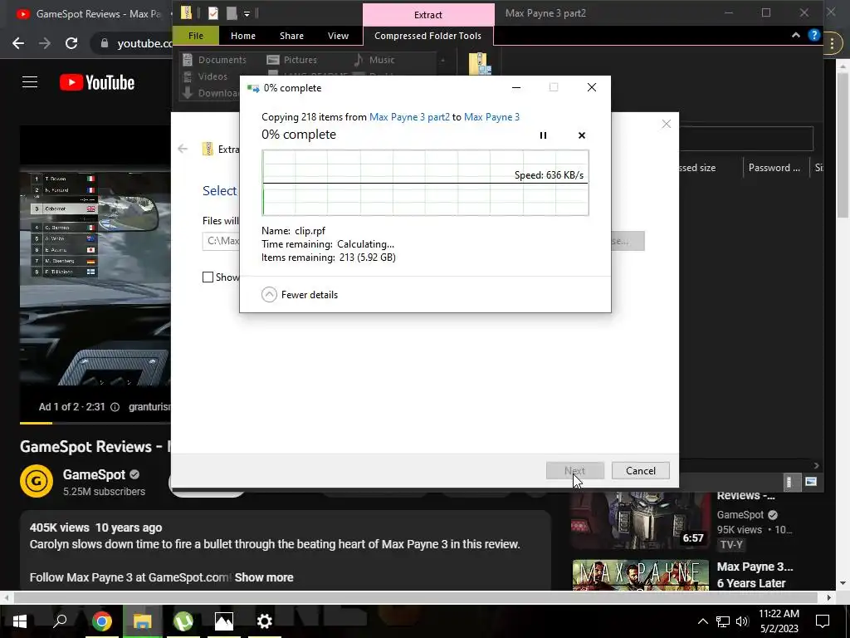The height and width of the screenshot is (638, 850).
Task: Go back in the Chrome browser
Action: point(18,43)
